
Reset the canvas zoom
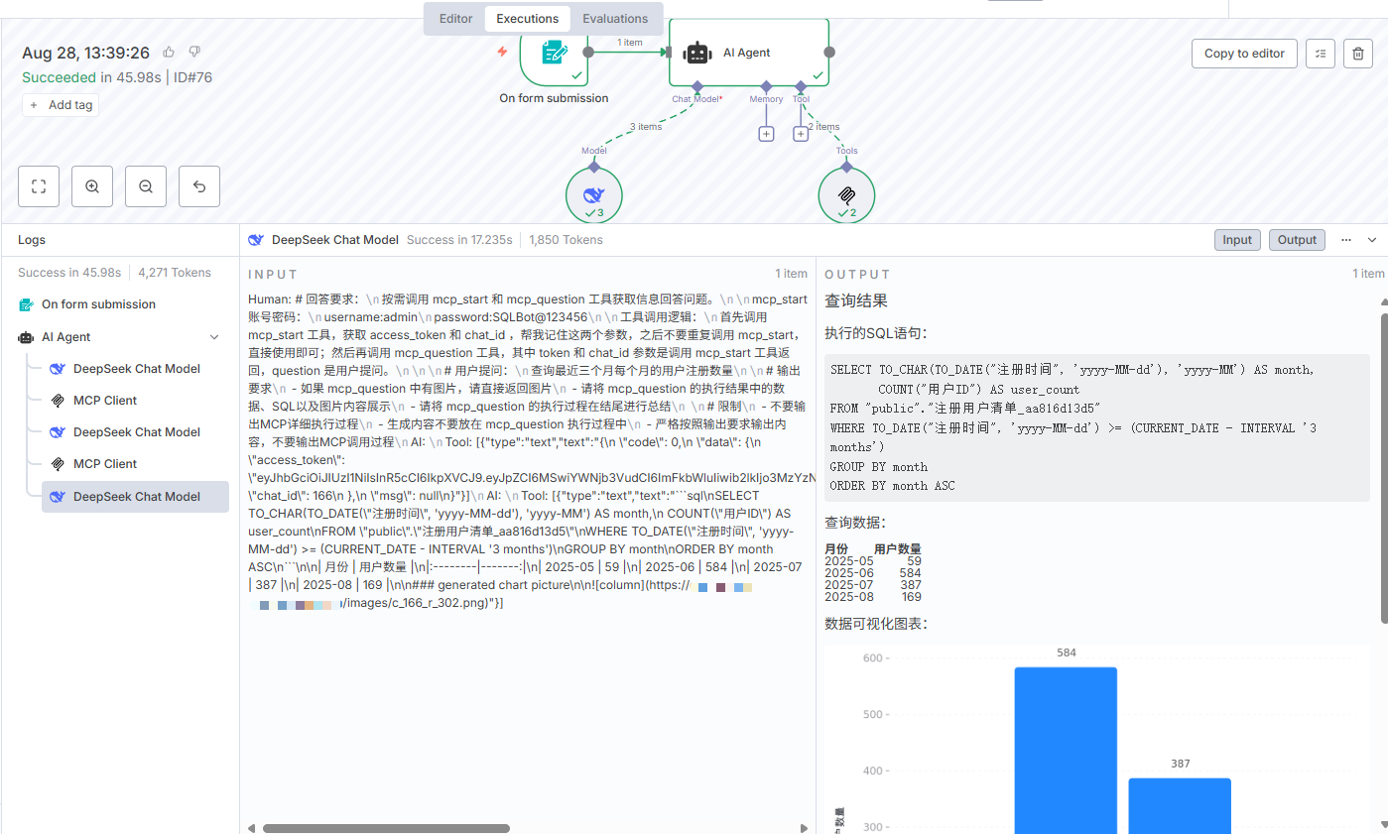pyautogui.click(x=199, y=186)
